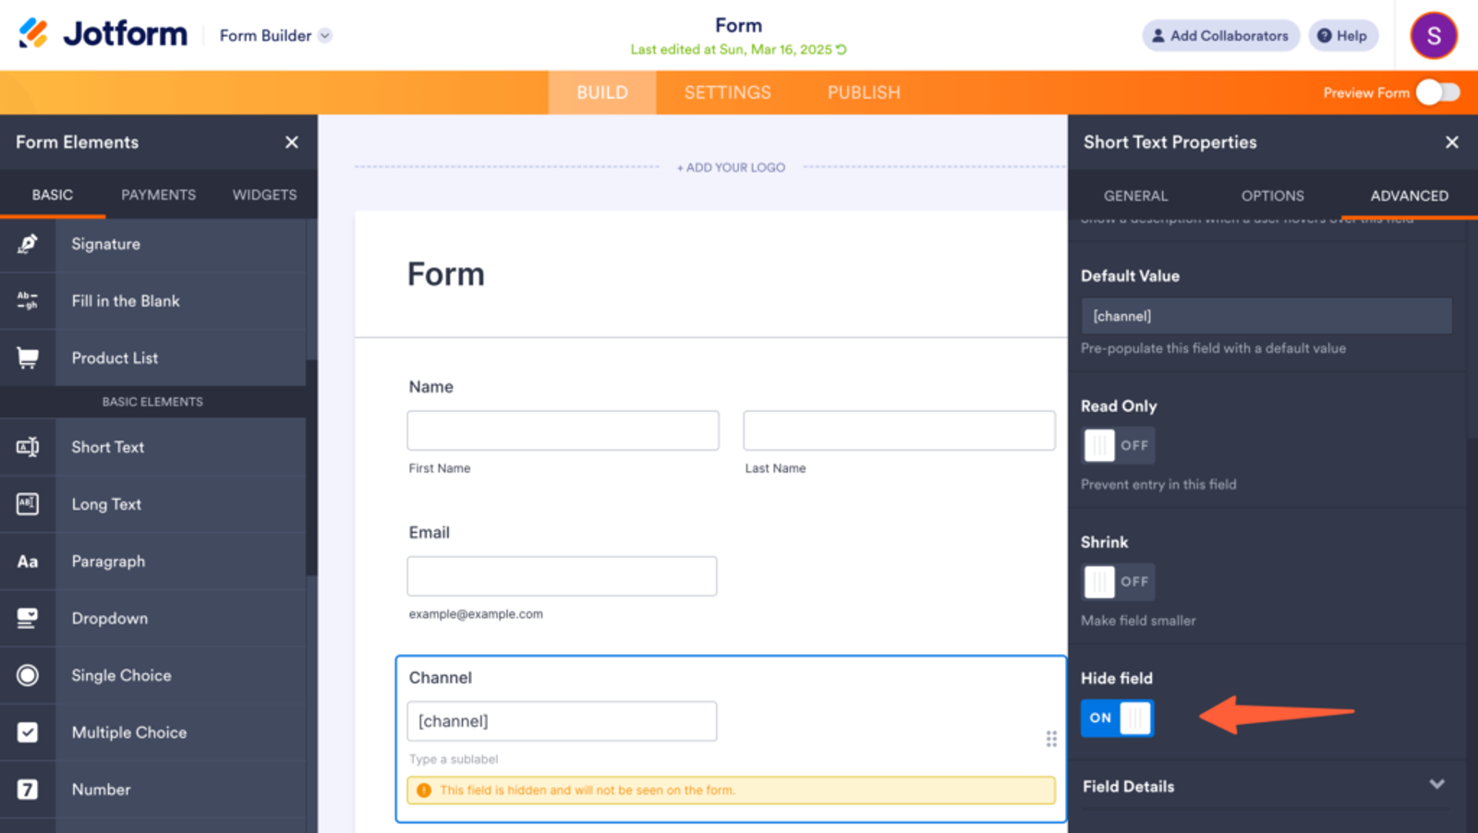The width and height of the screenshot is (1478, 833).
Task: Close the Form Elements panel
Action: click(292, 142)
